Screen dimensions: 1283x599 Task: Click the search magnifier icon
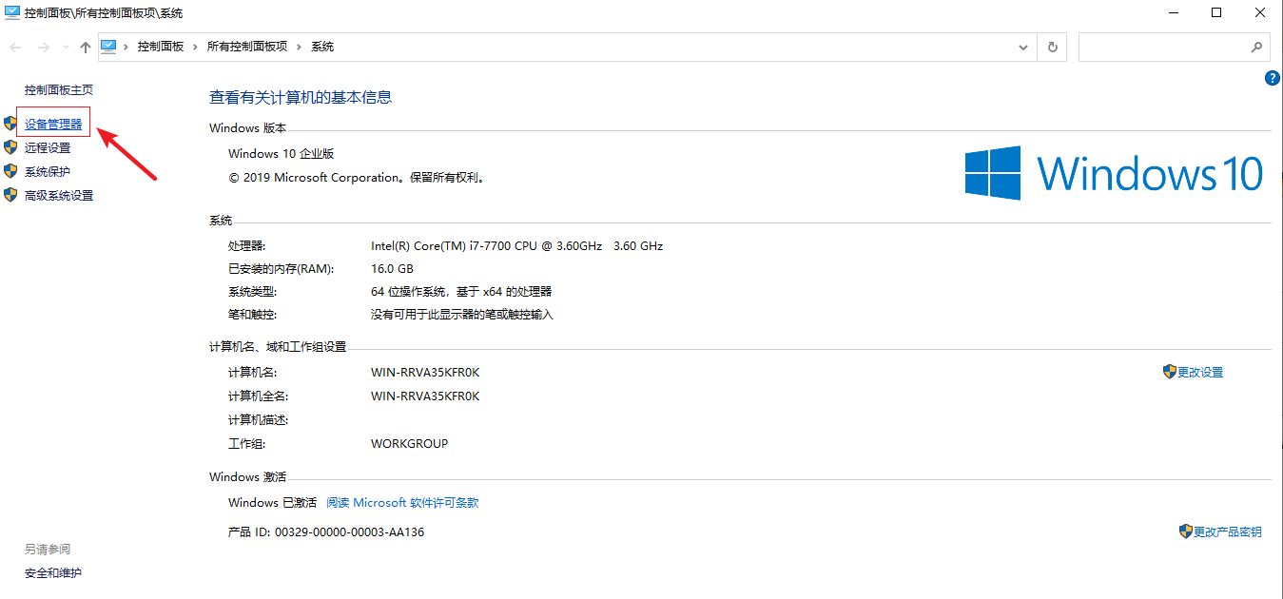[x=1256, y=46]
